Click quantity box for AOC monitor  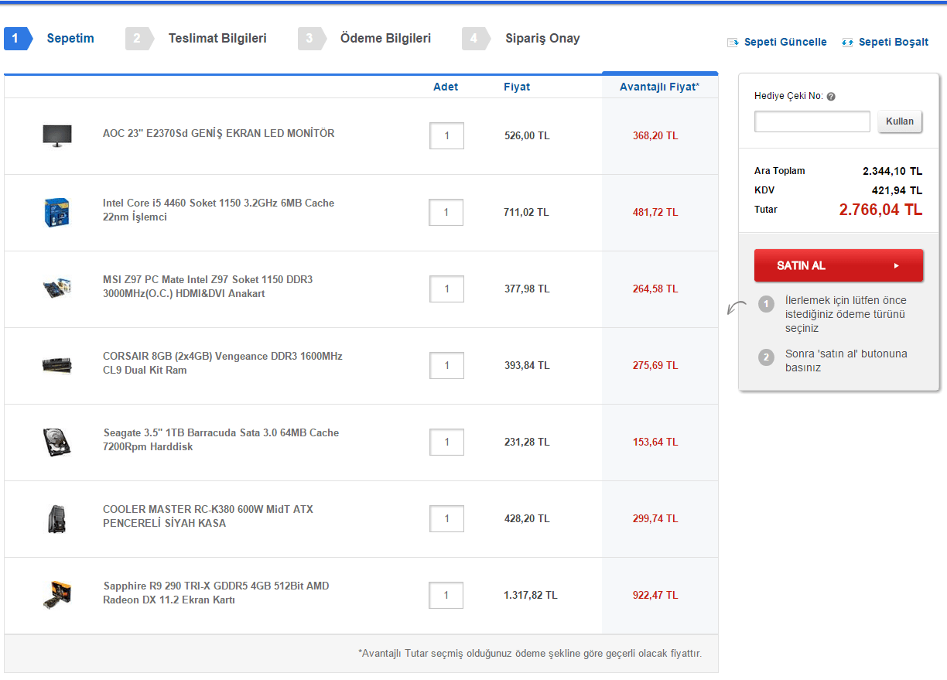(x=446, y=135)
